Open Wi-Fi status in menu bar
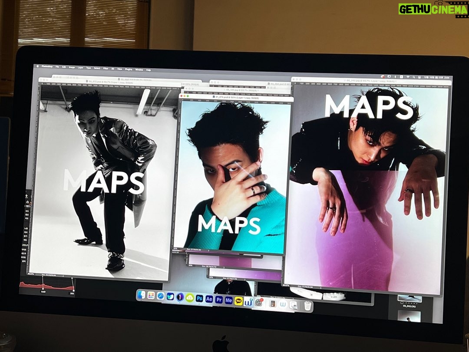Viewport: 469px width, 352px height. click(x=408, y=77)
